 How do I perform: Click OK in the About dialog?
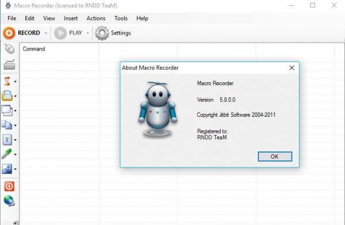pos(275,157)
